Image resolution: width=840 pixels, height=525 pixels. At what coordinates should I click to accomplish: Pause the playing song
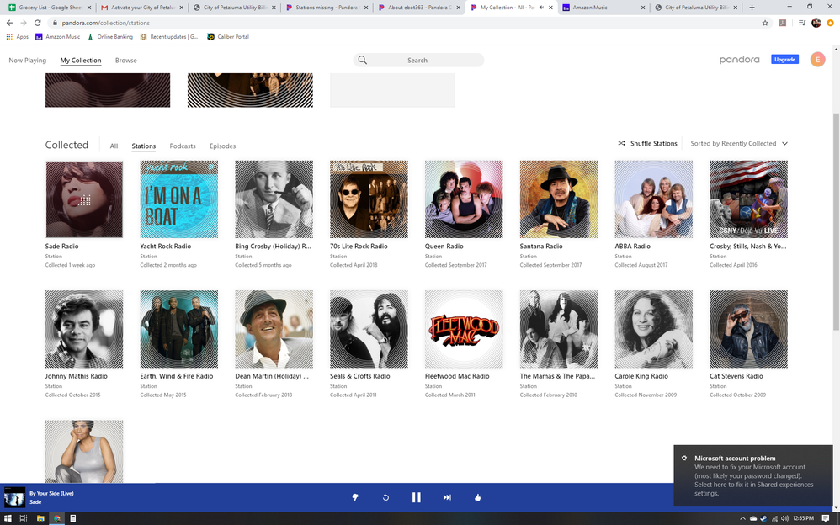pyautogui.click(x=417, y=497)
